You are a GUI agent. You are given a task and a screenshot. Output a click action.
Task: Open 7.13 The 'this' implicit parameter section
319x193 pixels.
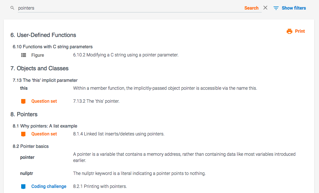(x=45, y=80)
